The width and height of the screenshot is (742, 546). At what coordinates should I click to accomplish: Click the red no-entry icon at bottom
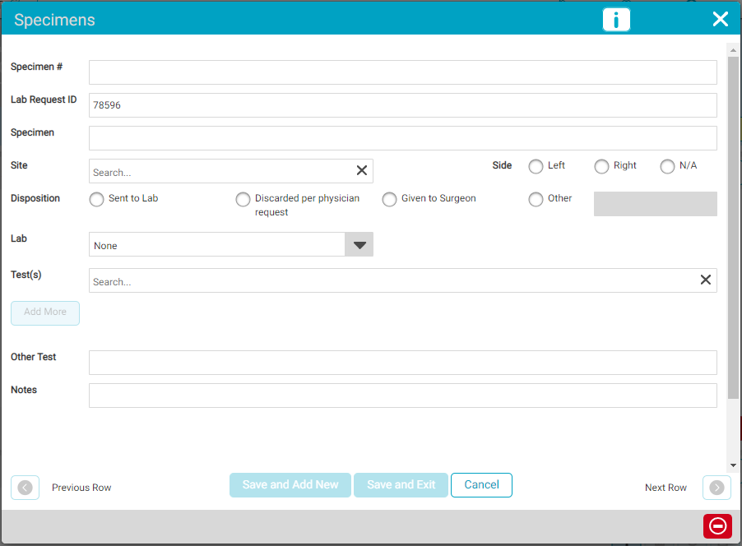717,525
